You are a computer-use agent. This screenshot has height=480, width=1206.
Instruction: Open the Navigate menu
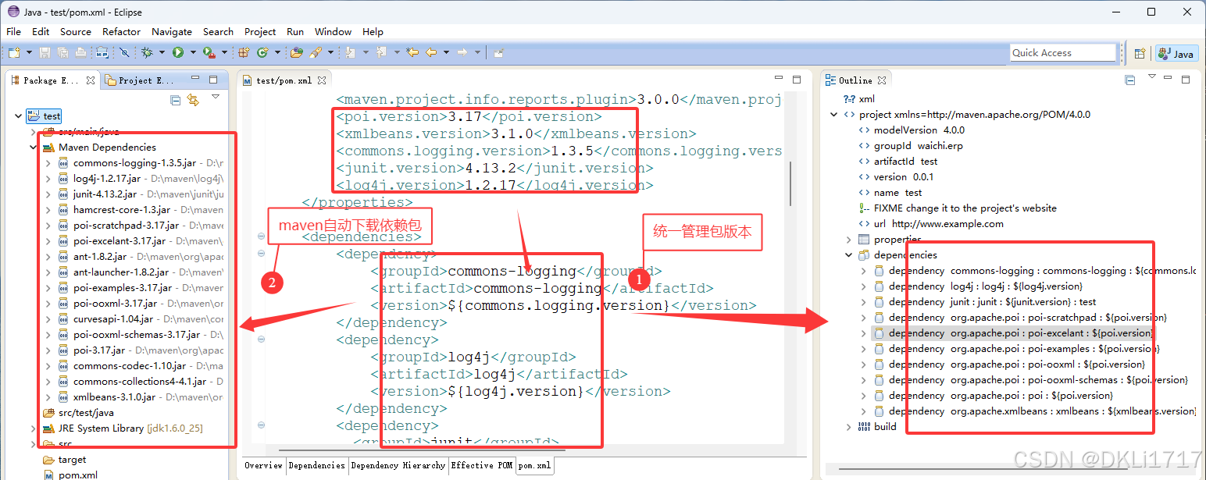coord(172,31)
